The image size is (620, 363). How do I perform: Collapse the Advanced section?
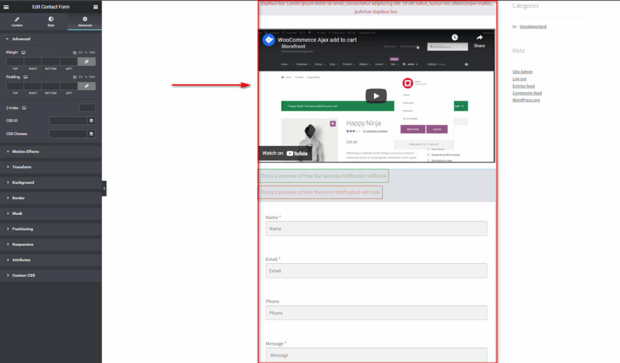pos(51,39)
